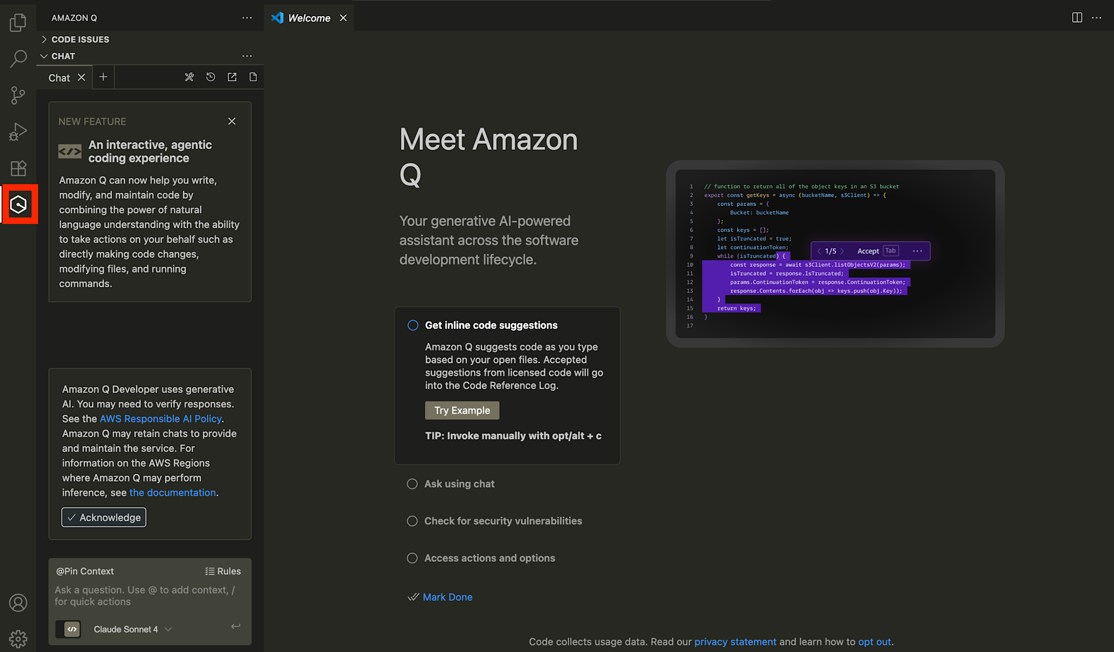Select Access actions and options step
Image resolution: width=1114 pixels, height=652 pixels.
pos(481,558)
